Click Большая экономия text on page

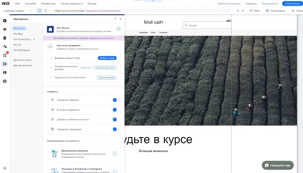[x=153, y=151]
